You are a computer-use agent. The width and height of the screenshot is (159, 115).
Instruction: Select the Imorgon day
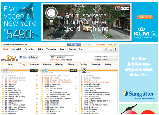point(35,65)
